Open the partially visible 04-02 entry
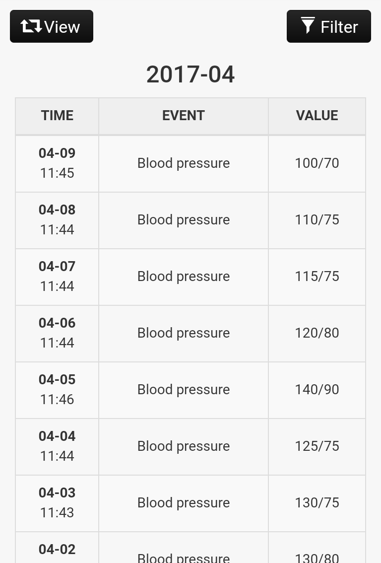The image size is (381, 563). coord(57,550)
